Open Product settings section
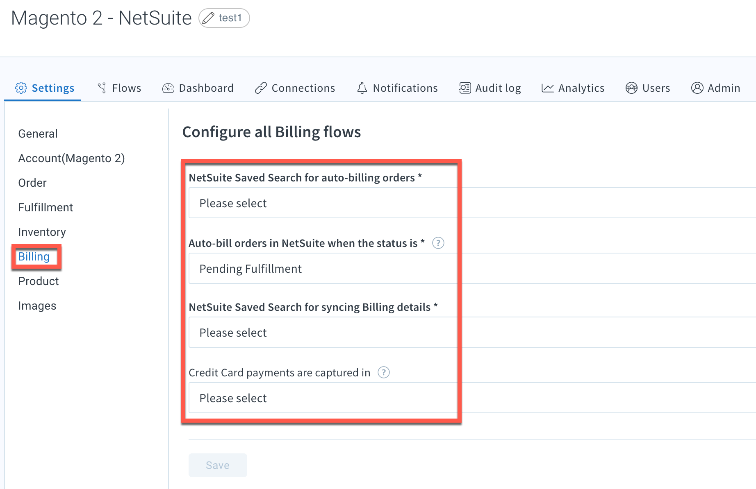 [x=39, y=281]
